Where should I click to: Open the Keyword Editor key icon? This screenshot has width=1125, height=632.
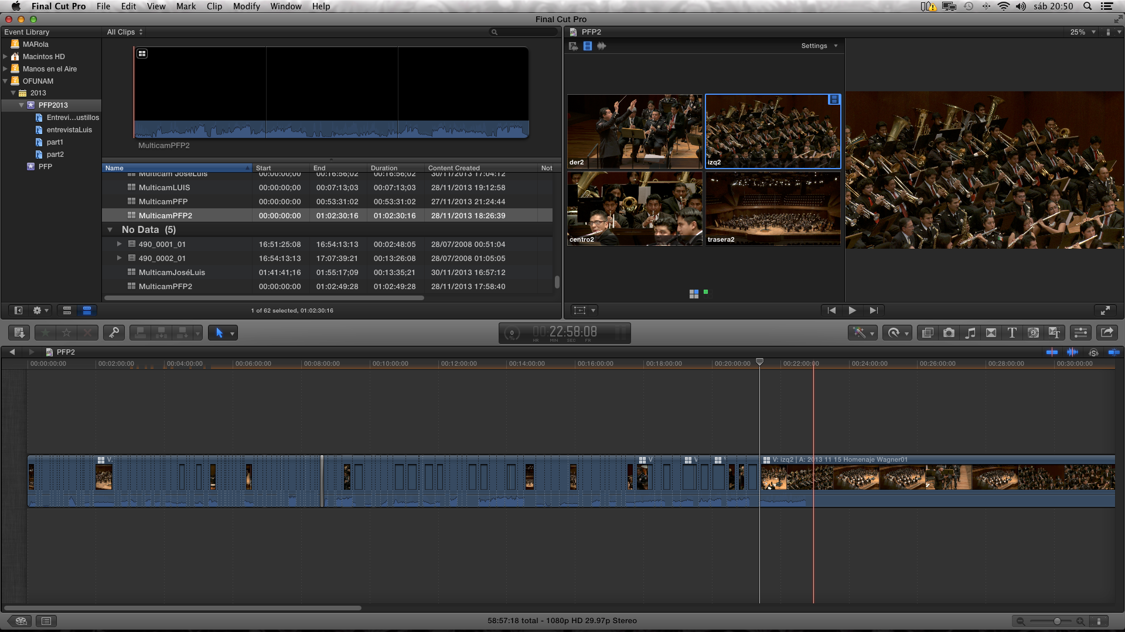pyautogui.click(x=114, y=333)
